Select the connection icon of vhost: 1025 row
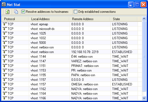 click(5, 33)
